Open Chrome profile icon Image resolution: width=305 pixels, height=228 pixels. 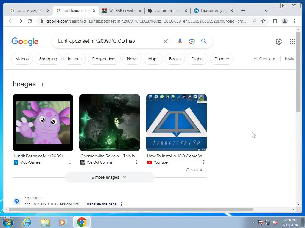coord(284,21)
